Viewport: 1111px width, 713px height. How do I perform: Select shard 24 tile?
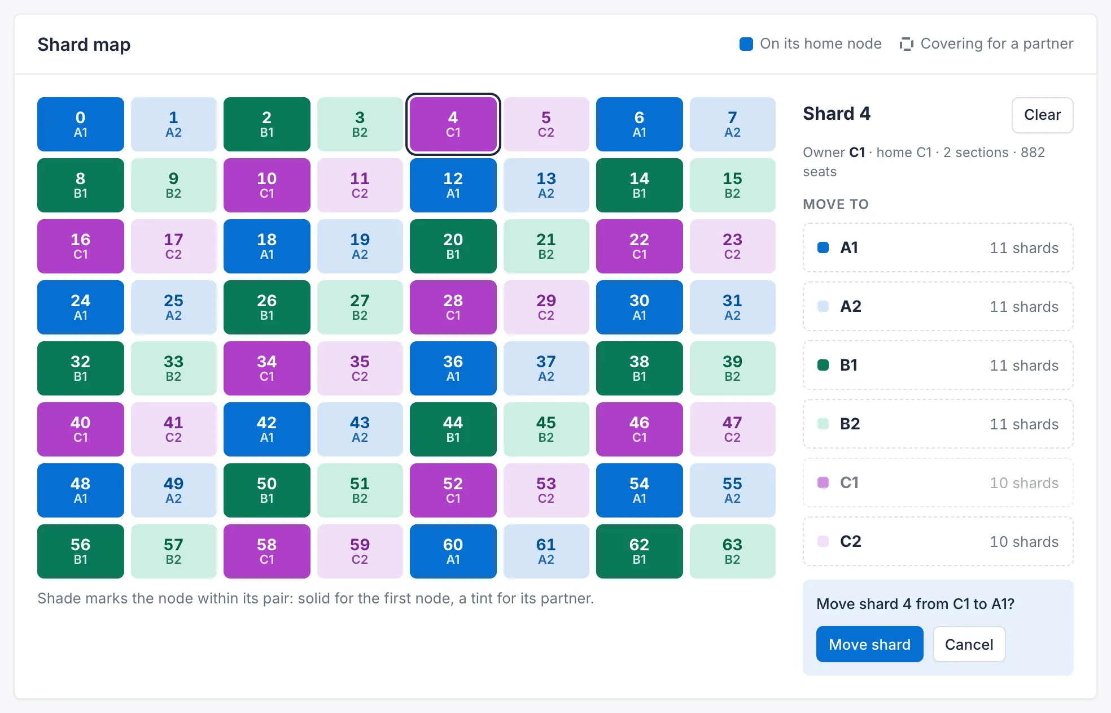click(x=81, y=307)
